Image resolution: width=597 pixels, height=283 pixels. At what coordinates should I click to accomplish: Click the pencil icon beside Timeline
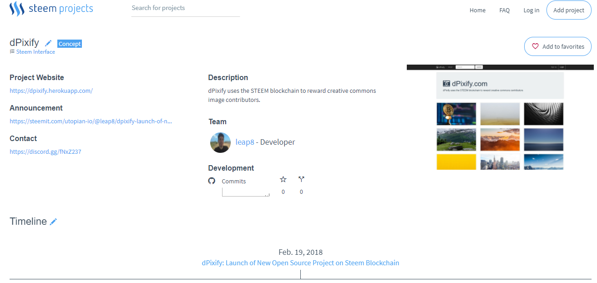coord(53,222)
